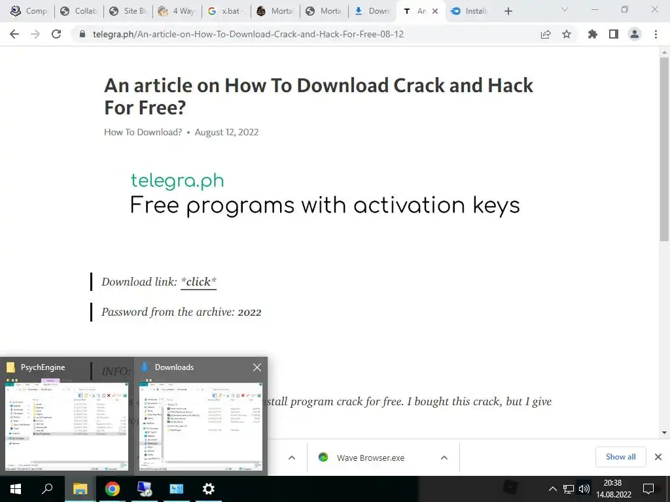The width and height of the screenshot is (670, 502).
Task: Share this page icon in address bar
Action: pyautogui.click(x=546, y=34)
